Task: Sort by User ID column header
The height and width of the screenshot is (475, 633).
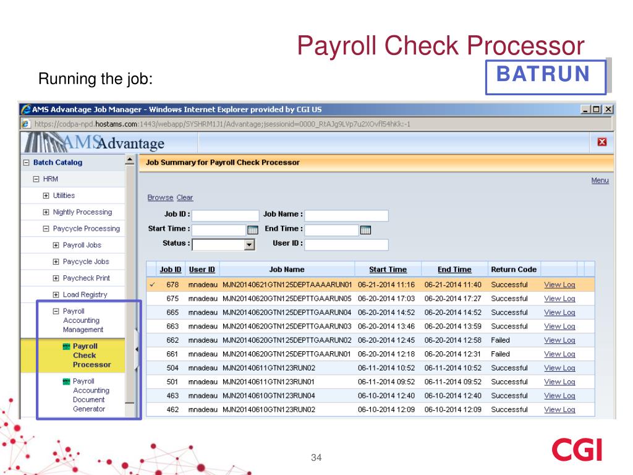Action: pyautogui.click(x=202, y=270)
